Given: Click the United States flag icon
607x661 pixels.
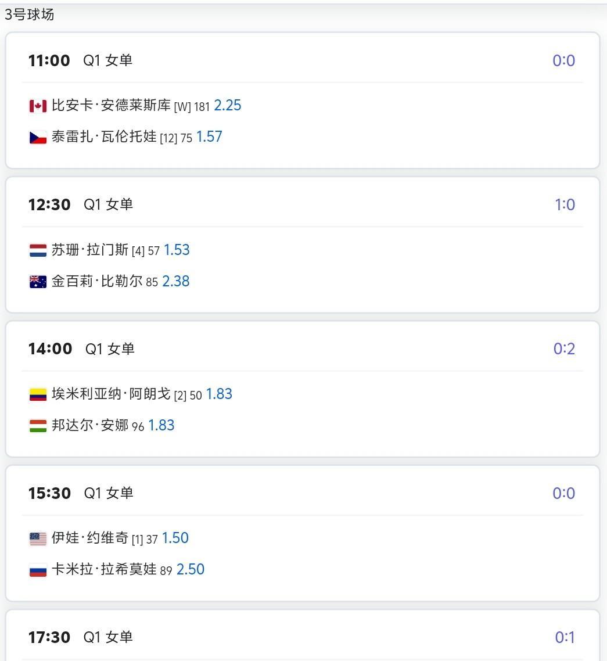Looking at the screenshot, I should tap(38, 539).
